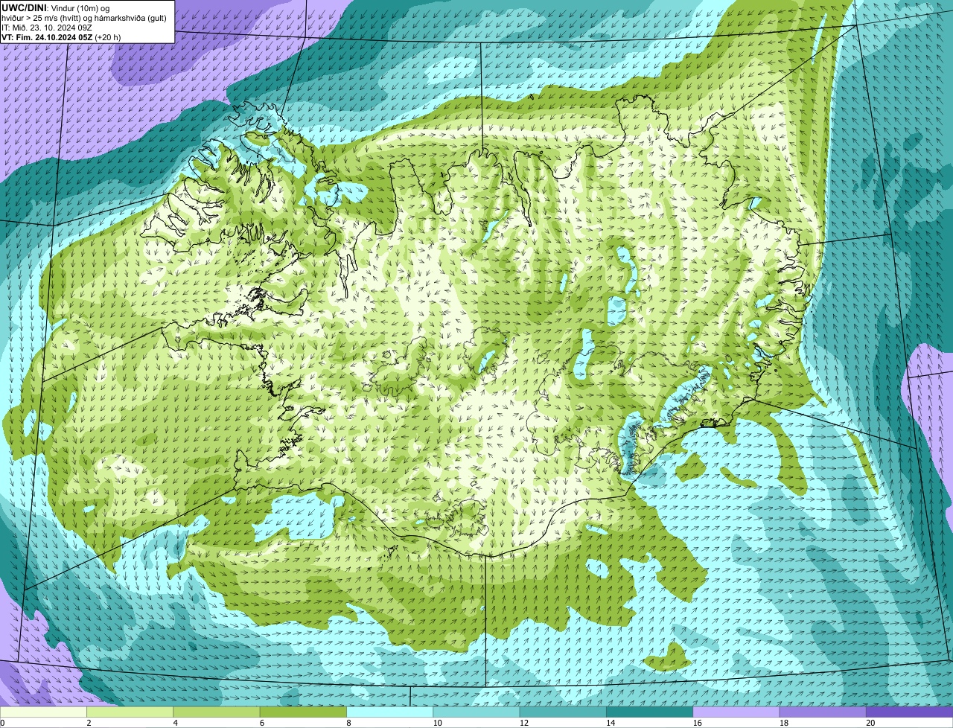Pick the 12–14 m/s teal legend swatch
The image size is (953, 728).
(563, 712)
